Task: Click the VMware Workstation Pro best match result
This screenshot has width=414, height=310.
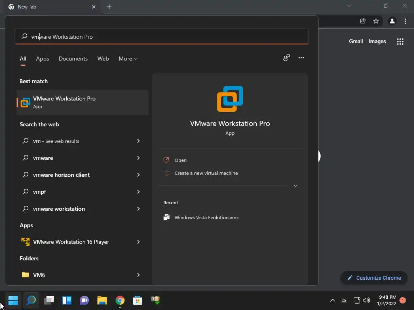Action: (x=82, y=102)
